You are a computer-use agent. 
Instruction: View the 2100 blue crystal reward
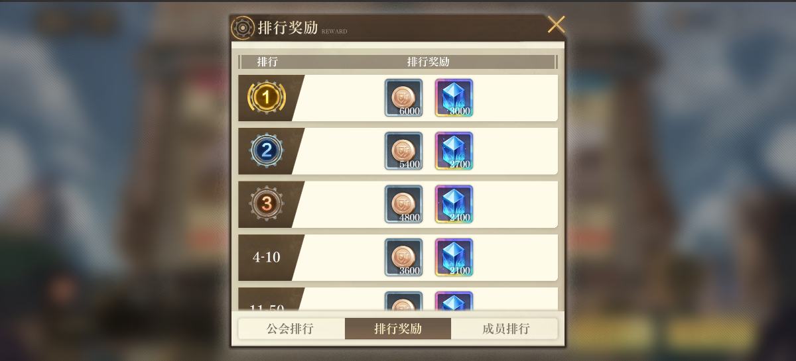pyautogui.click(x=454, y=257)
